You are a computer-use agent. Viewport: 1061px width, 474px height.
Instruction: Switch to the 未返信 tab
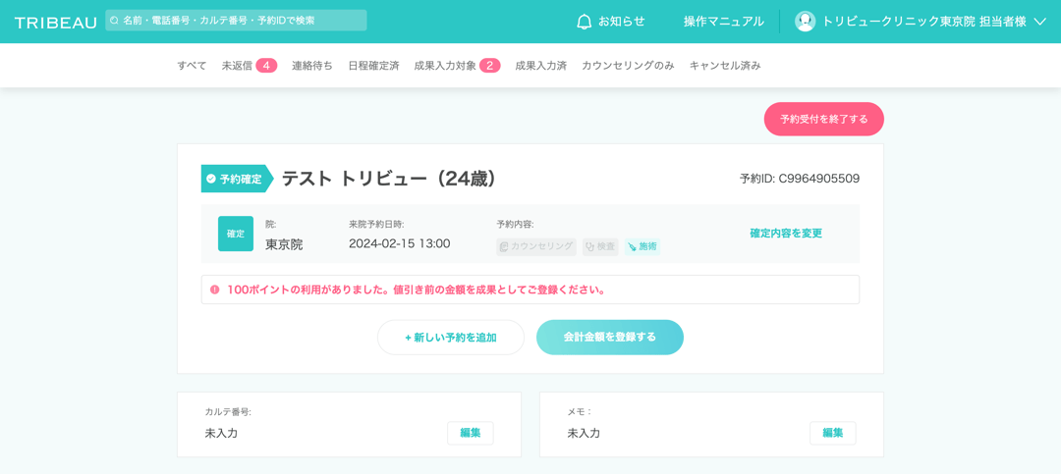pos(249,66)
